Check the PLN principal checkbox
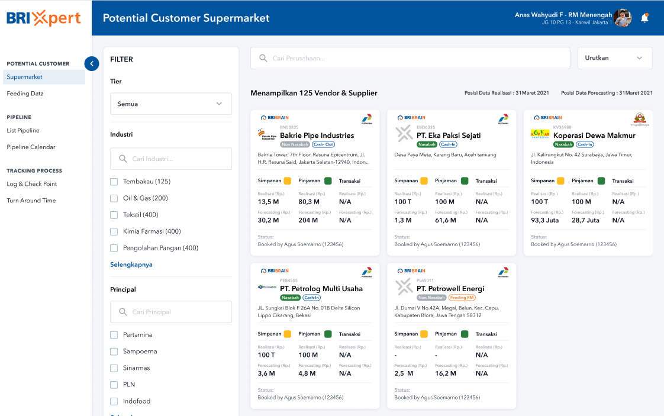Viewport: 664px width, 416px height. [x=114, y=385]
